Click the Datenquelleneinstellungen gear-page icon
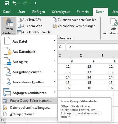The image size is (118, 124). 5,108
